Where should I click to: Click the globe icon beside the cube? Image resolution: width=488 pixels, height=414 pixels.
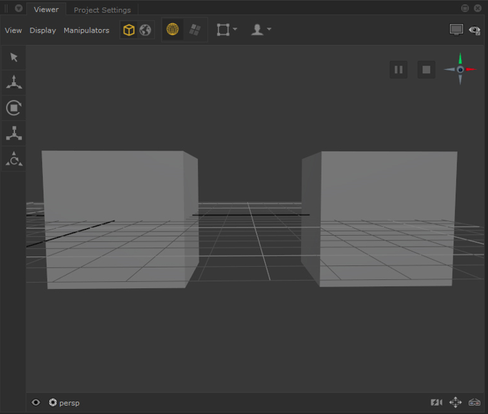[x=145, y=30]
